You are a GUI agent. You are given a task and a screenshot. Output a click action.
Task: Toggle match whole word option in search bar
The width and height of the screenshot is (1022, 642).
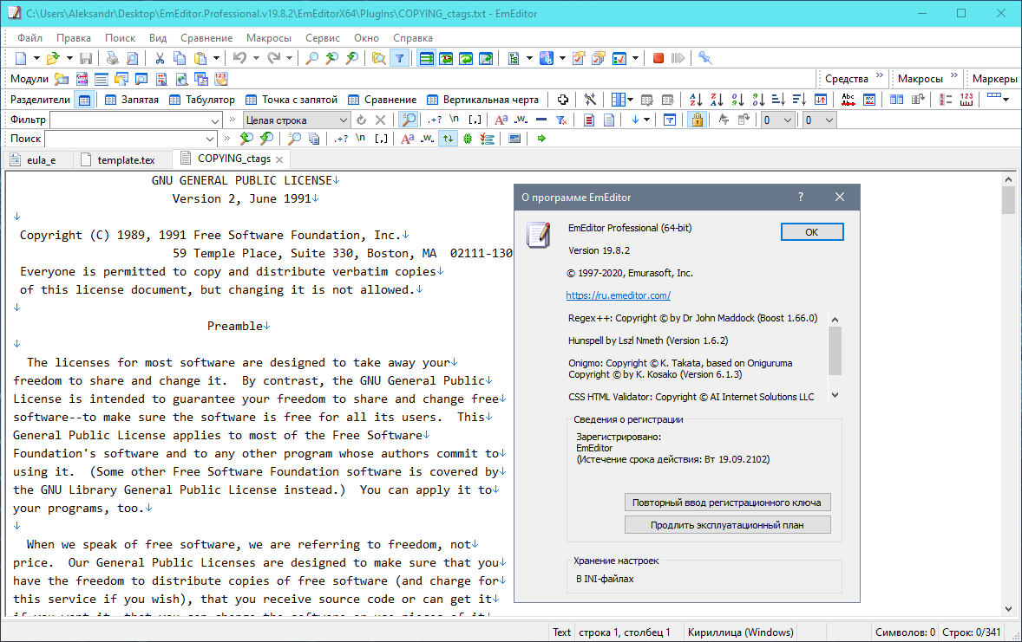click(x=427, y=139)
